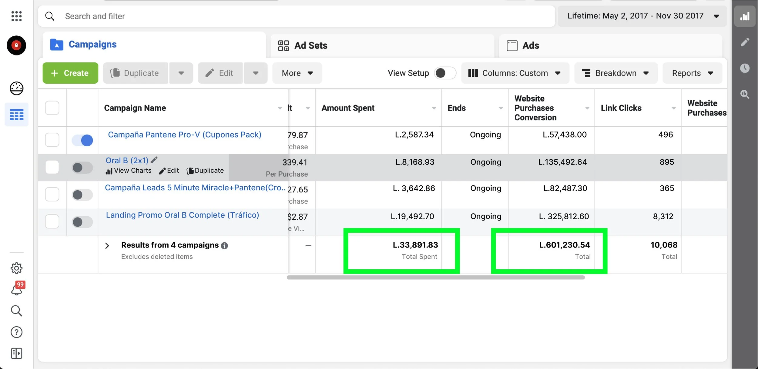Open Landing Promo Oral B Complete (Tráfico) link
This screenshot has width=758, height=369.
point(183,215)
